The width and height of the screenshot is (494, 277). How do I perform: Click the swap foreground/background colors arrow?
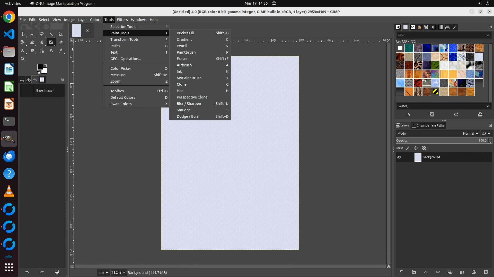pos(46,65)
